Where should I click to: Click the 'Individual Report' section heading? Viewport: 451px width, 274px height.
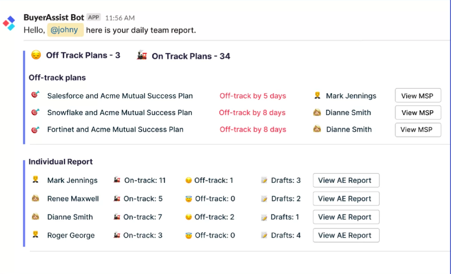tap(60, 162)
